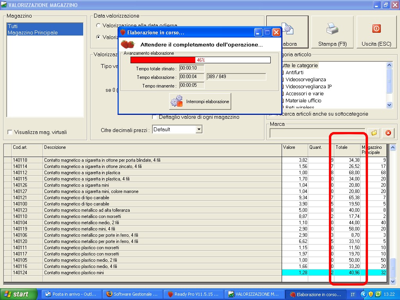Open brand folder icon next to Marca field
This screenshot has width=400, height=300.
click(x=374, y=133)
